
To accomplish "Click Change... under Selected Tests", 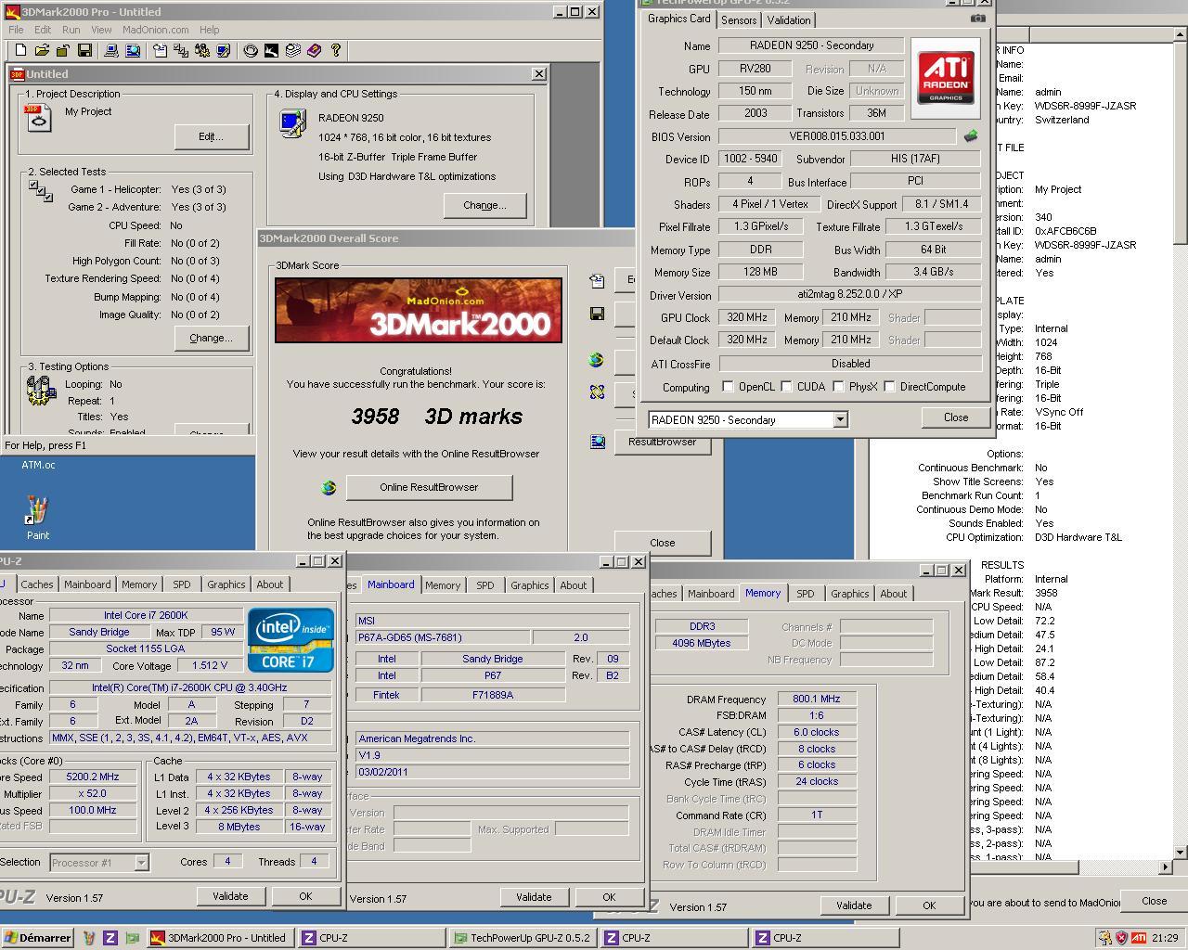I will point(211,338).
